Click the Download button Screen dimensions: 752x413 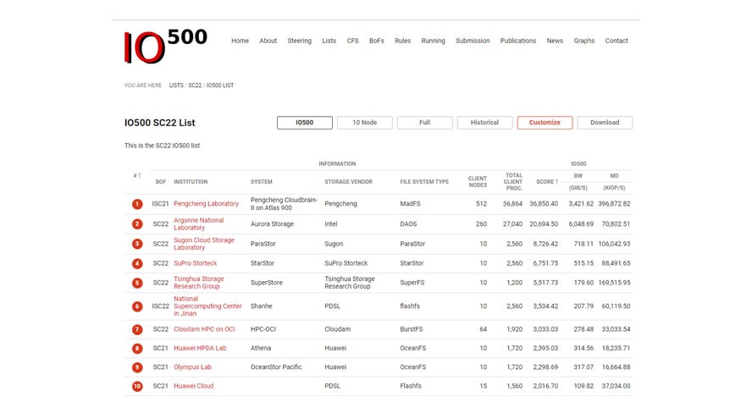pyautogui.click(x=605, y=123)
